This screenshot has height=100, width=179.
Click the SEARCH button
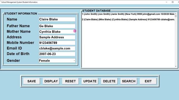point(129,81)
